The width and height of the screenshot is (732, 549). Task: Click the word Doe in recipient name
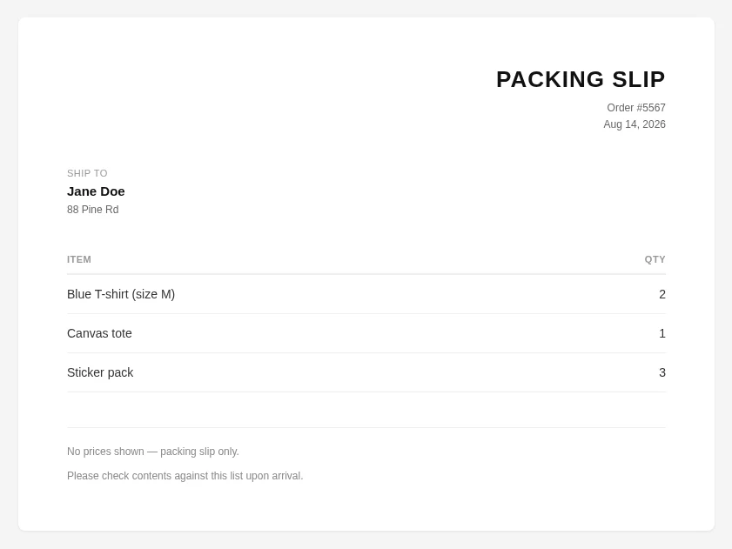coord(112,191)
